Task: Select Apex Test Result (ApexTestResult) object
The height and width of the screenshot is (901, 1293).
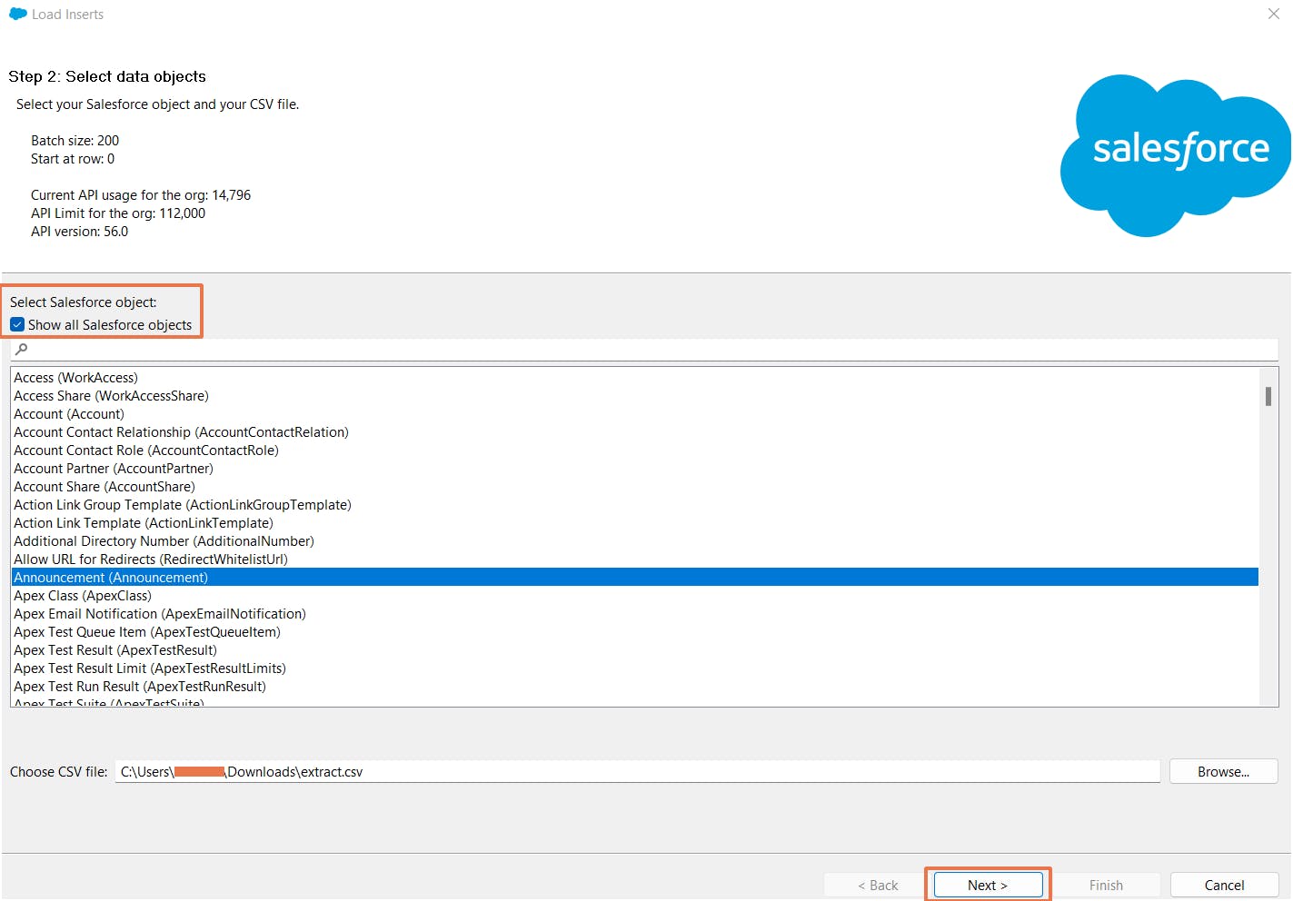Action: coord(634,649)
